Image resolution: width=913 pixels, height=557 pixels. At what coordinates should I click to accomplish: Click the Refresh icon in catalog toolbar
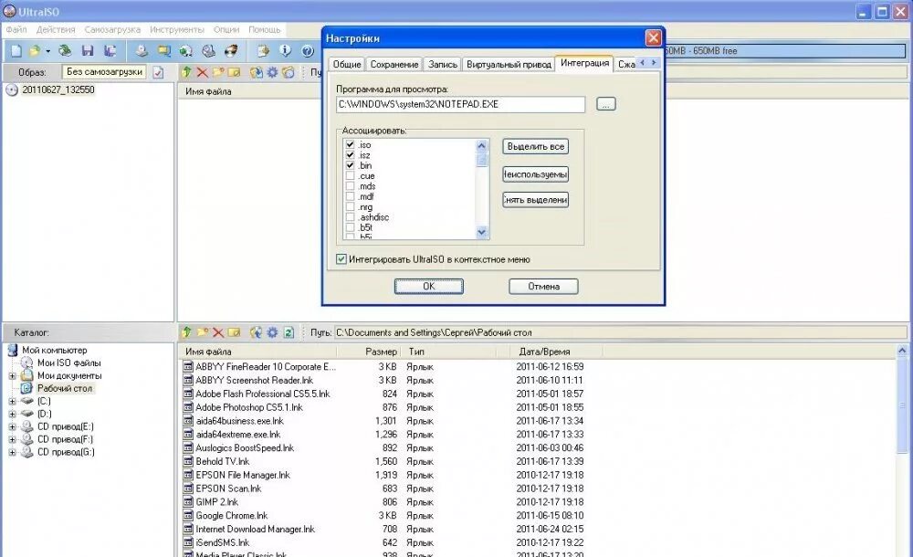tap(289, 332)
